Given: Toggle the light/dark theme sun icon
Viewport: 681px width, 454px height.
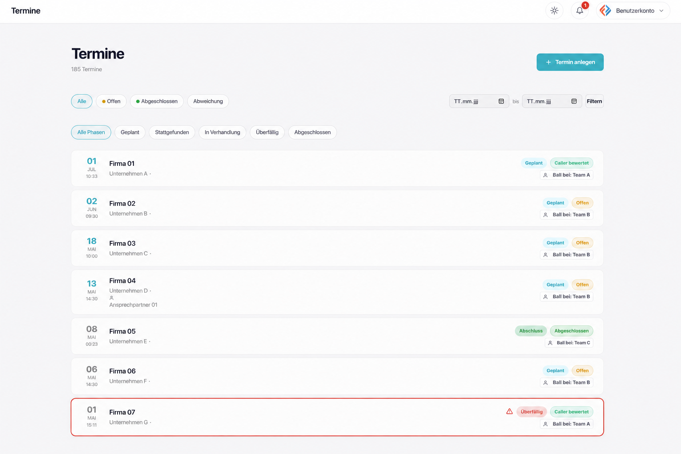Looking at the screenshot, I should point(554,11).
